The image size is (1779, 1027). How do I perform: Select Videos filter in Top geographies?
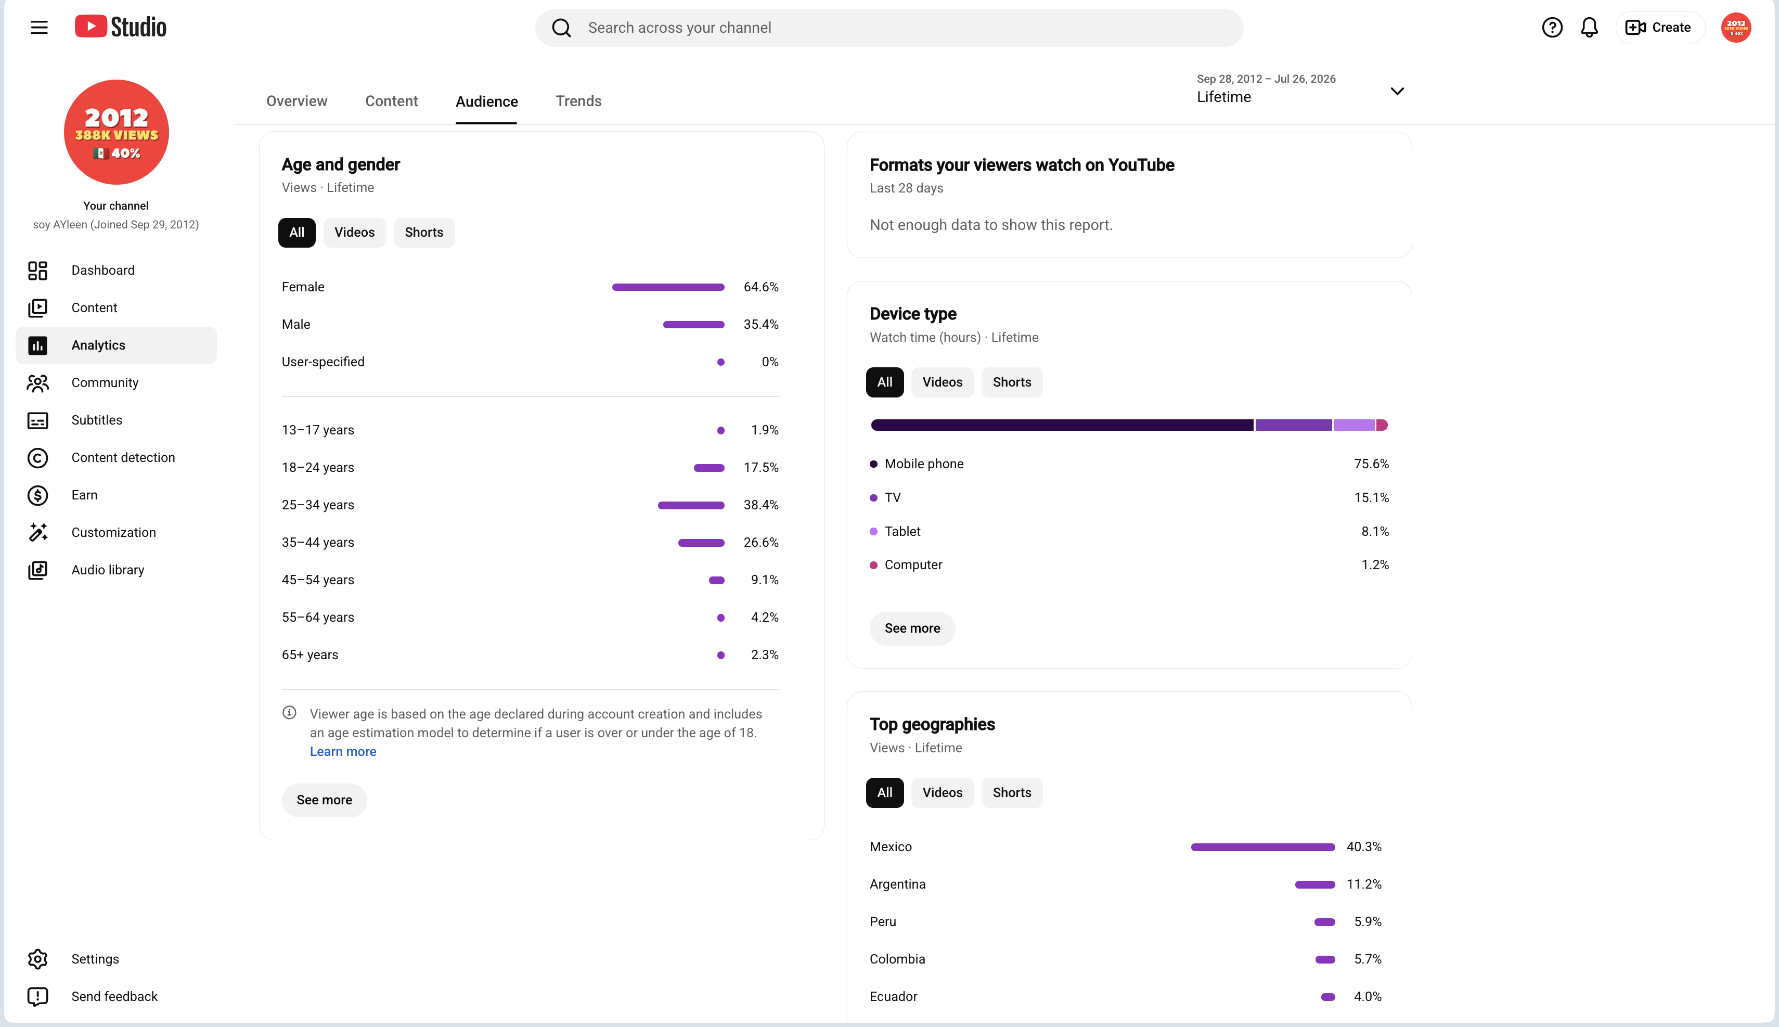coord(942,793)
